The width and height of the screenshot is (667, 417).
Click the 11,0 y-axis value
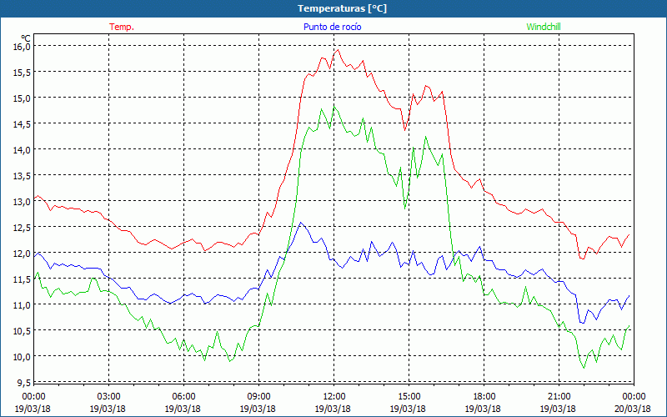(23, 305)
